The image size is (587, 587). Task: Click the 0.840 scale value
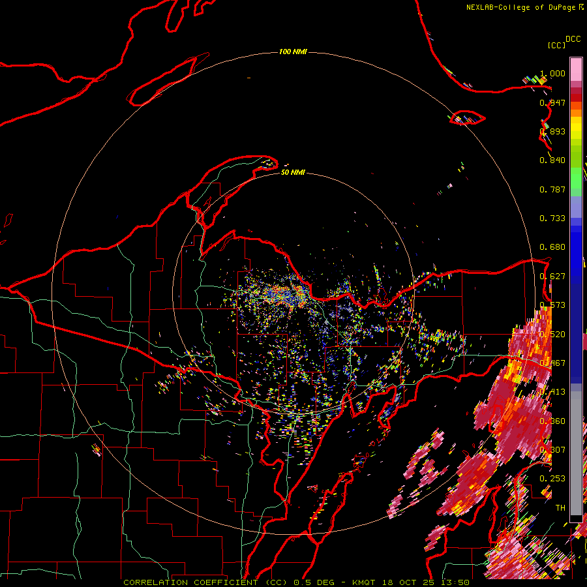click(x=552, y=160)
